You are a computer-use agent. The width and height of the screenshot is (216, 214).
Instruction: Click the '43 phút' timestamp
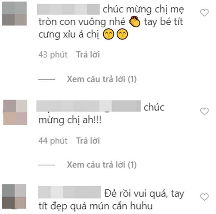click(53, 55)
